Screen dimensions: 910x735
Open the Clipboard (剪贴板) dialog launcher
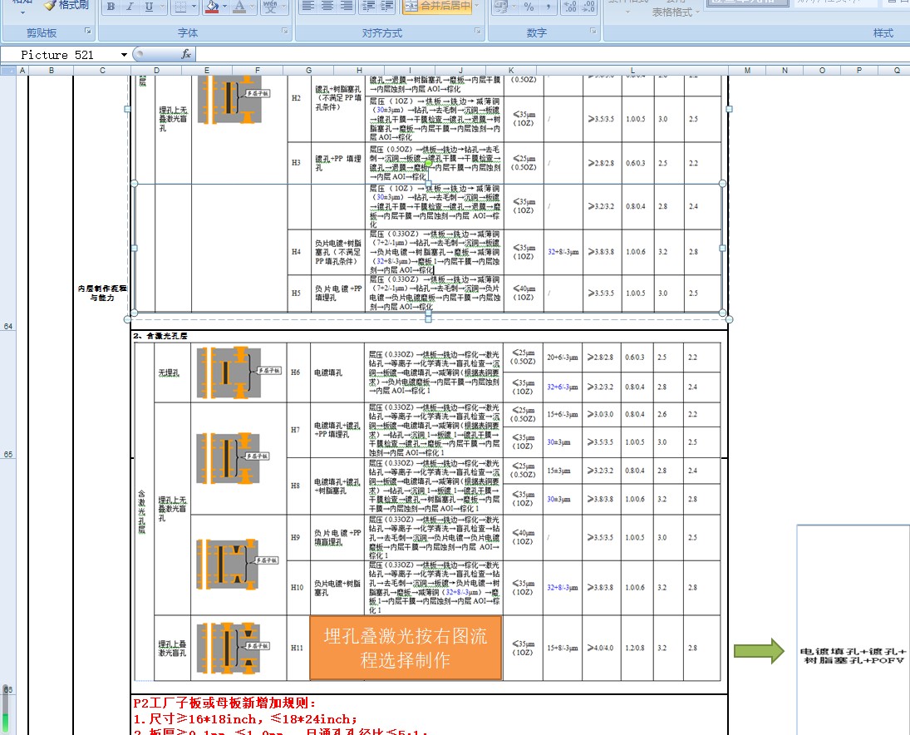click(x=87, y=31)
